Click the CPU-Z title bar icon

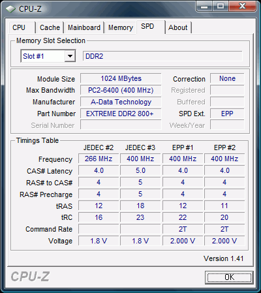pos(10,9)
